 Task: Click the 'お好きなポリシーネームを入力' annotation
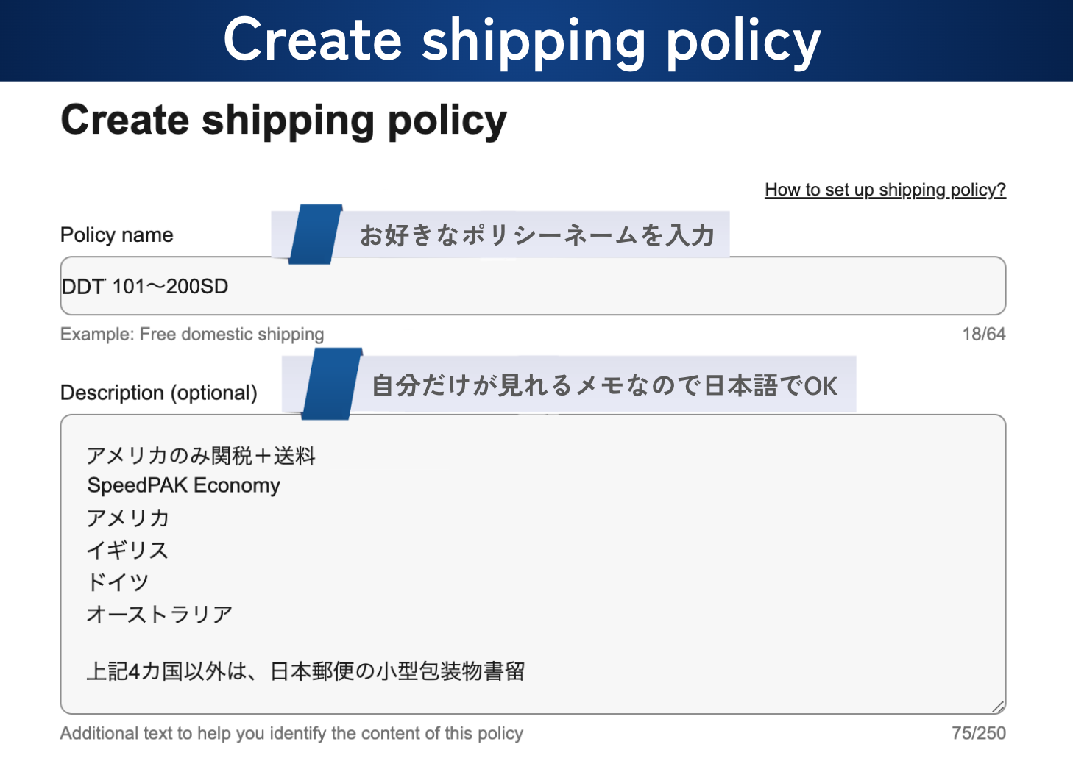(537, 235)
